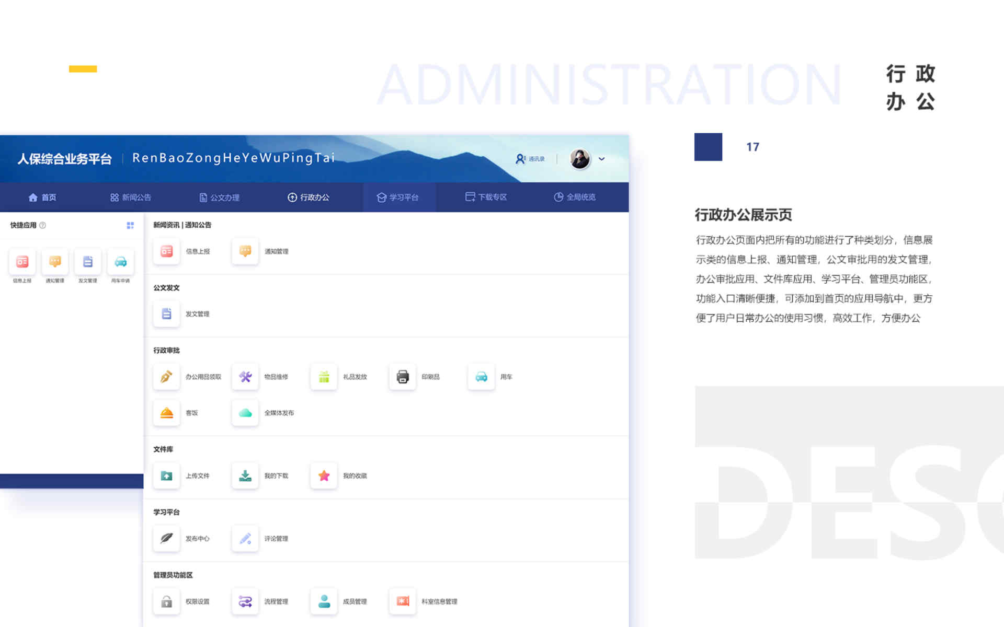This screenshot has height=627, width=1004.
Task: Toggle the 快捷应用 grid view icon
Action: pos(130,225)
